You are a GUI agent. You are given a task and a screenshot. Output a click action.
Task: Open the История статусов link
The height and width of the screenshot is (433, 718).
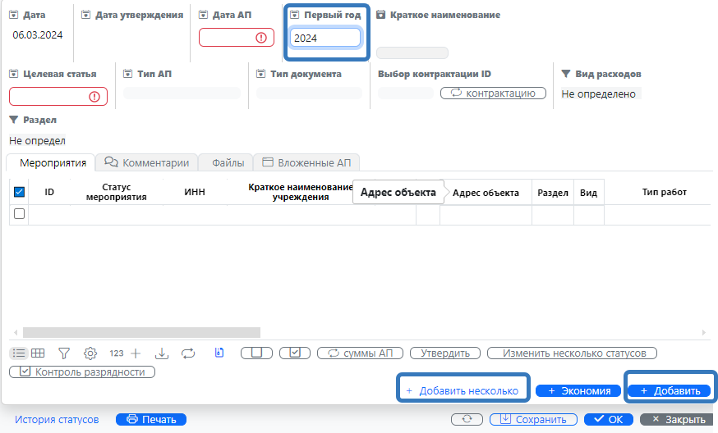(x=57, y=419)
